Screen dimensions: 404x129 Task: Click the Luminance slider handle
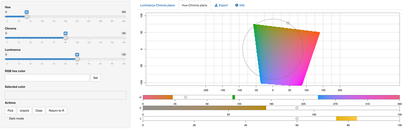coord(77,59)
